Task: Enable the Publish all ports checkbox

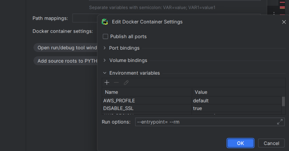Action: click(105, 37)
